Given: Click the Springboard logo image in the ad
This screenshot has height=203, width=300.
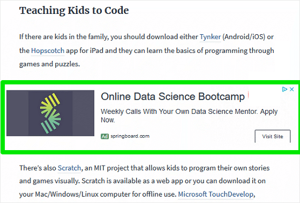Looking at the screenshot, I should 50,113.
